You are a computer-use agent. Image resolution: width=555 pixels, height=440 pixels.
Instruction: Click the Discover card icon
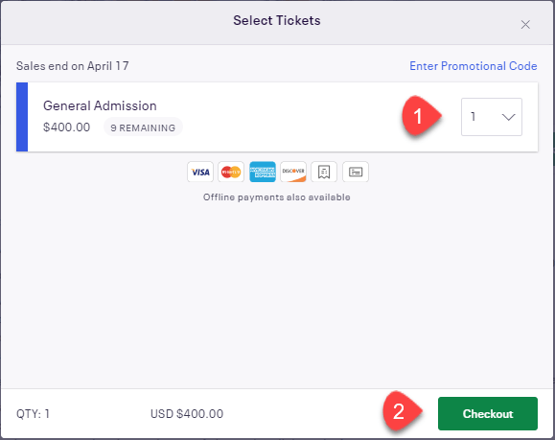click(293, 172)
